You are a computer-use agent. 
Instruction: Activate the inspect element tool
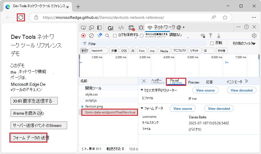pos(83,28)
